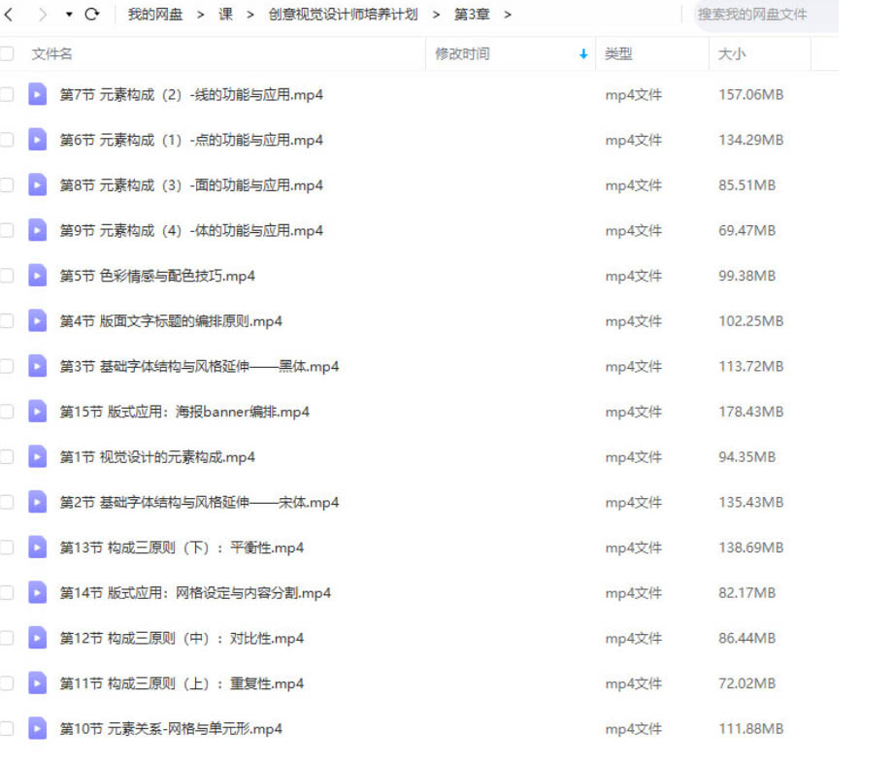Viewport: 895px width, 766px height.
Task: Select file 第1节 视觉设计的元素构成.mp4
Action: click(x=157, y=456)
